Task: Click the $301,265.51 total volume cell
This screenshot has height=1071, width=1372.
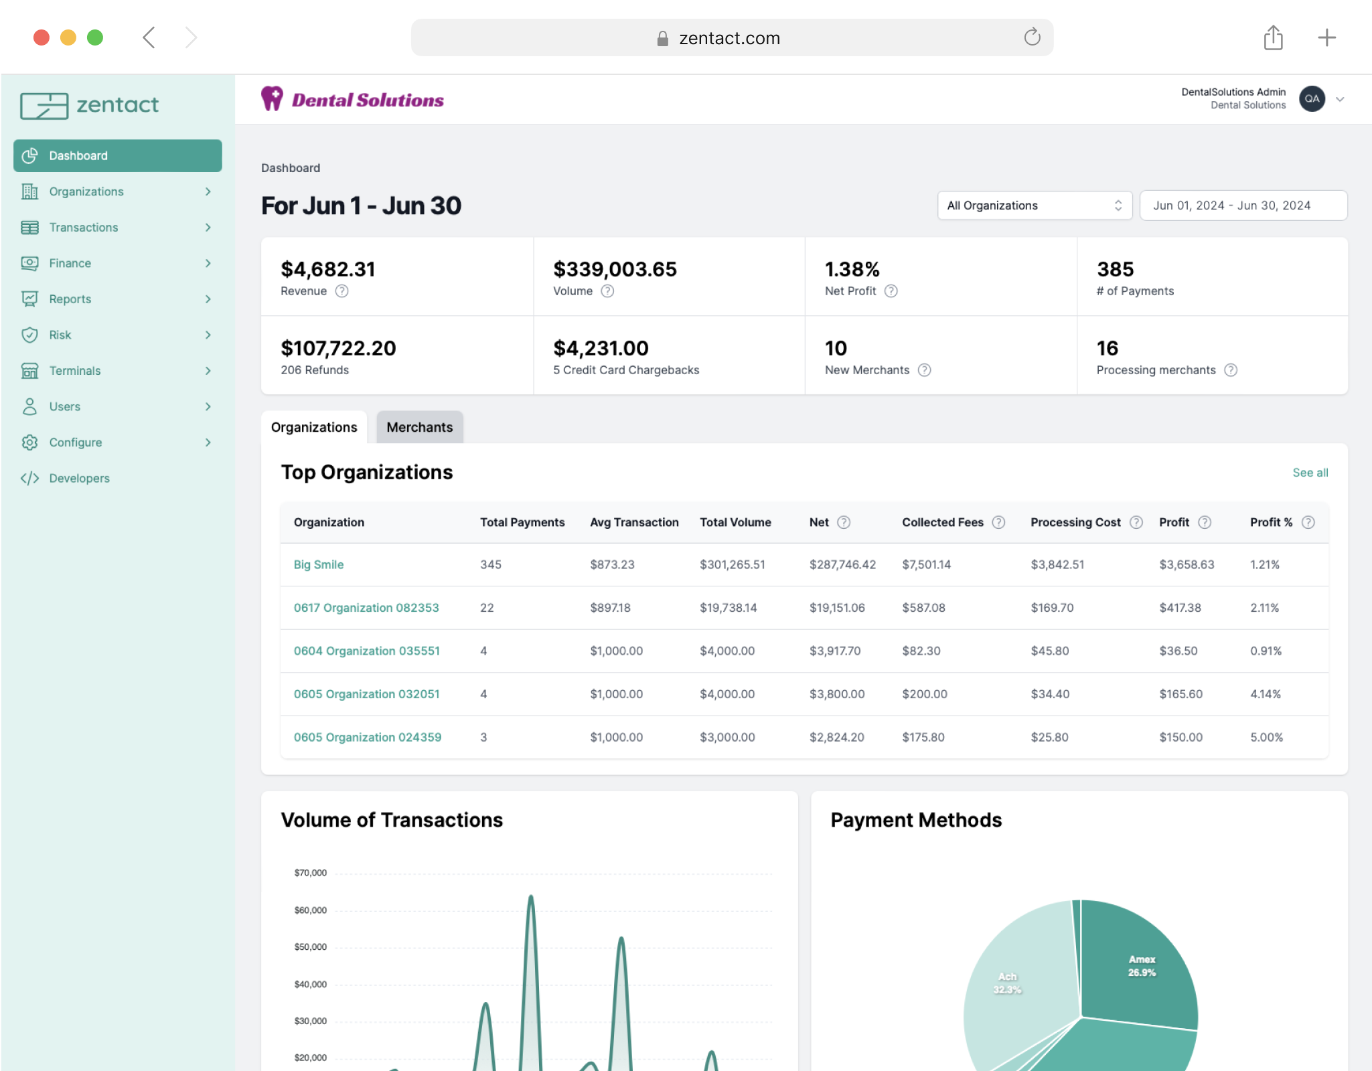Action: click(x=732, y=564)
